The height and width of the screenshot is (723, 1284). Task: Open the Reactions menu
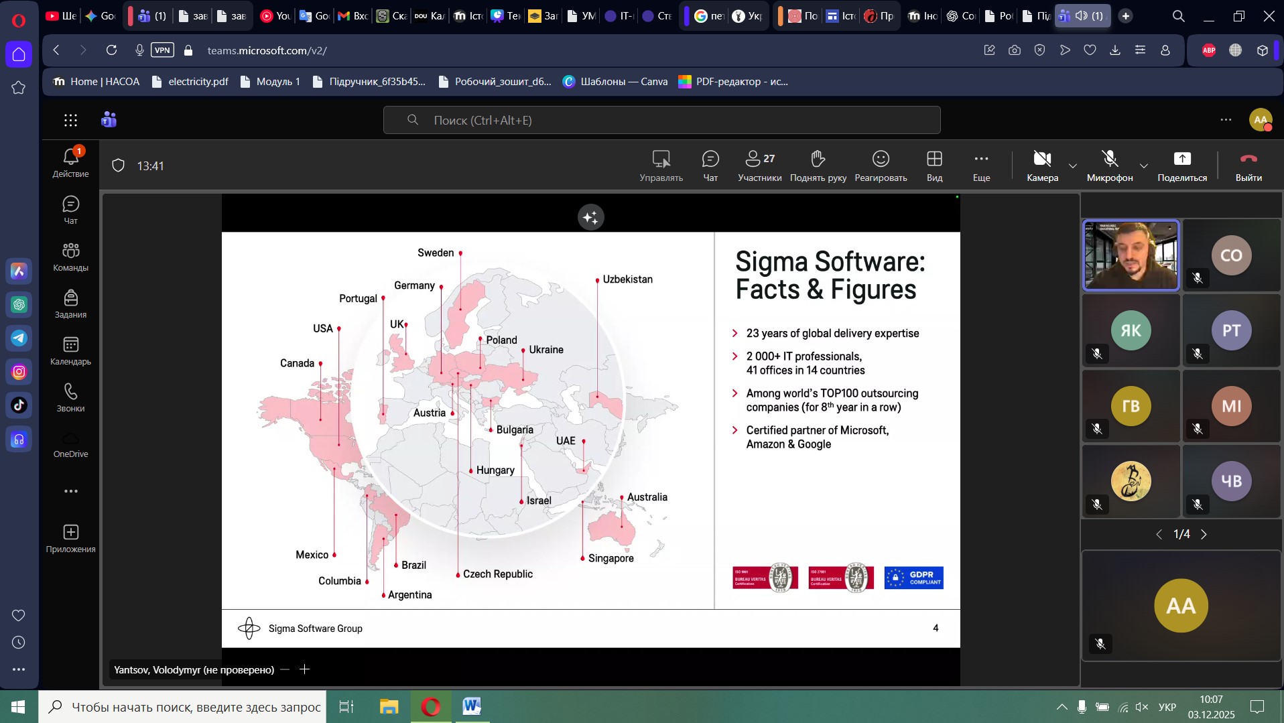[x=880, y=165]
